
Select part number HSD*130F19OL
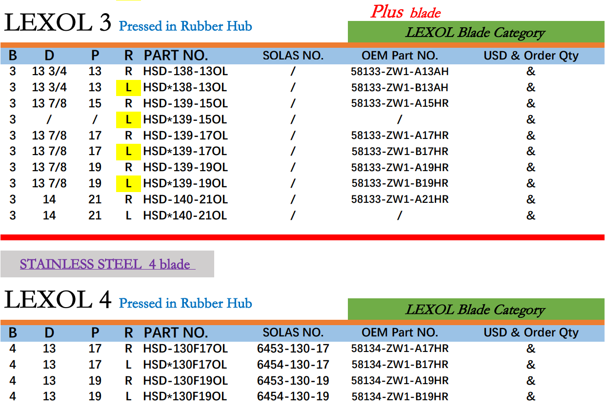click(x=185, y=397)
